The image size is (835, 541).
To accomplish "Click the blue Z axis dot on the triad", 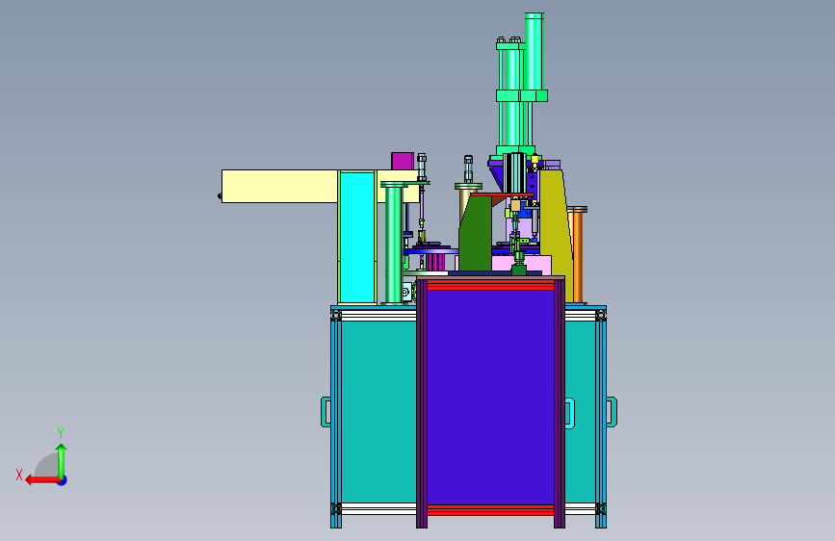I will point(63,480).
